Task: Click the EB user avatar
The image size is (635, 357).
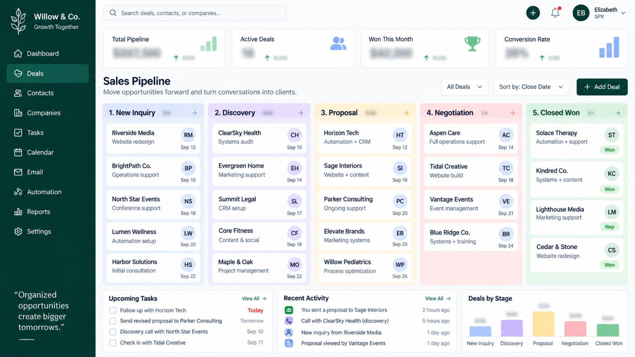Action: tap(581, 13)
